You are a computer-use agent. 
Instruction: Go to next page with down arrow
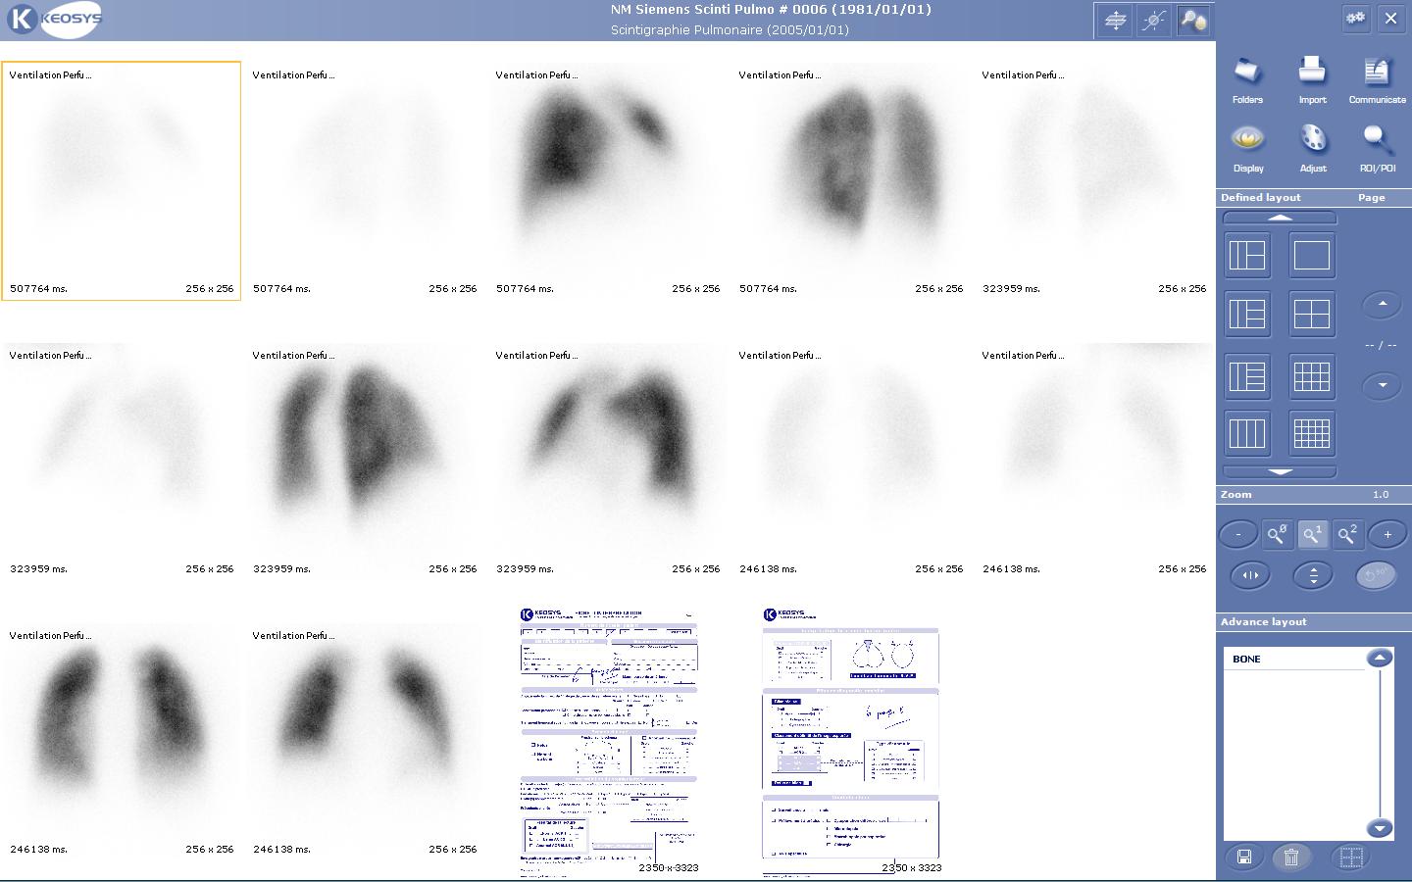click(1383, 385)
